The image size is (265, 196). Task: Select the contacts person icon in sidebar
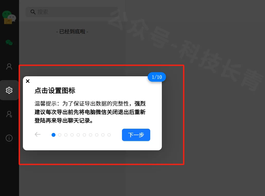tap(9, 67)
